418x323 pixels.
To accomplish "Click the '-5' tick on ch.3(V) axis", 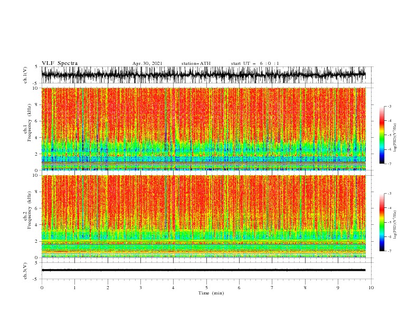I will pos(35,279).
